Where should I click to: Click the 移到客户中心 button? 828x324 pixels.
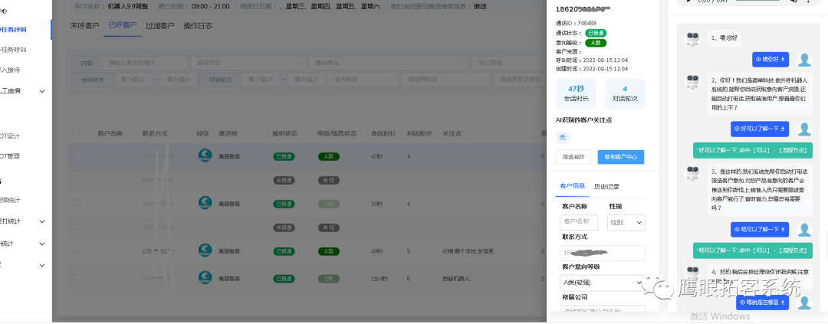pos(621,157)
